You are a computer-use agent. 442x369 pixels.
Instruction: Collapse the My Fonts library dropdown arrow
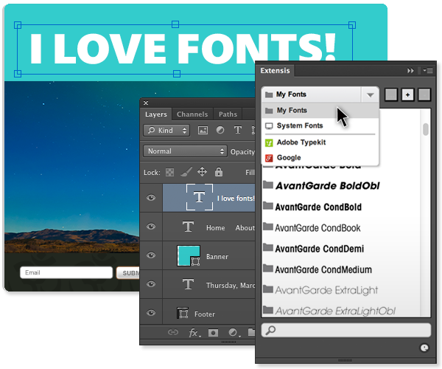(x=370, y=95)
